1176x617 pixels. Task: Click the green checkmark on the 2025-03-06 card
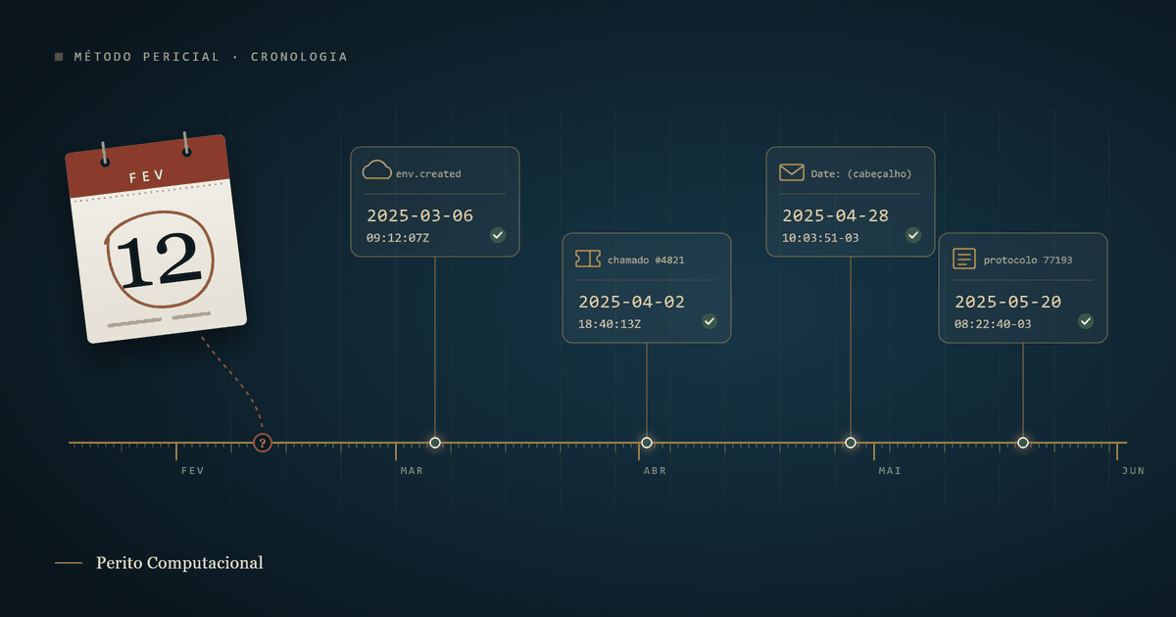pyautogui.click(x=498, y=235)
